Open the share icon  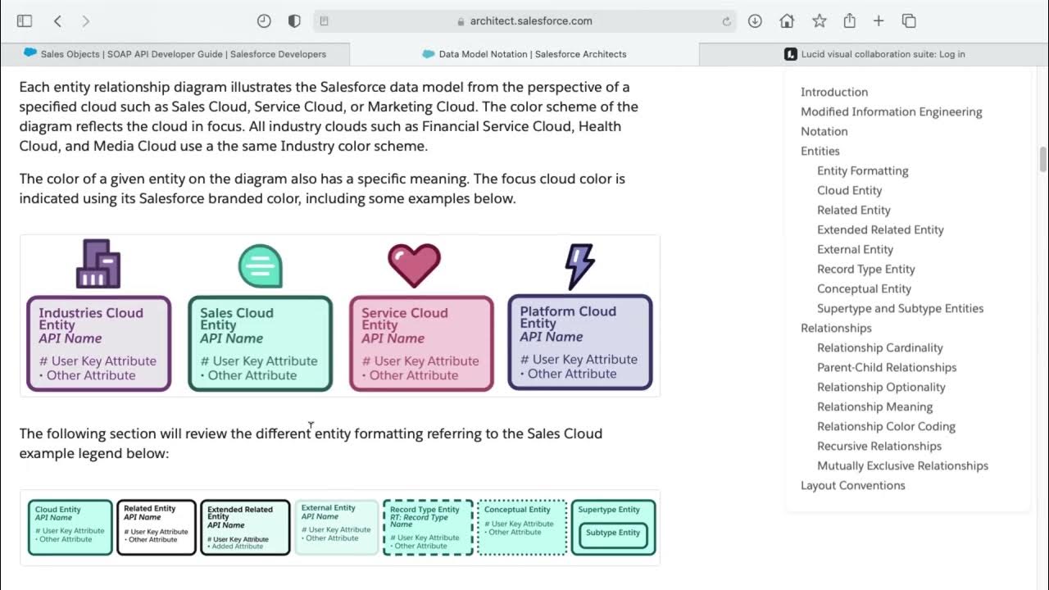[850, 21]
